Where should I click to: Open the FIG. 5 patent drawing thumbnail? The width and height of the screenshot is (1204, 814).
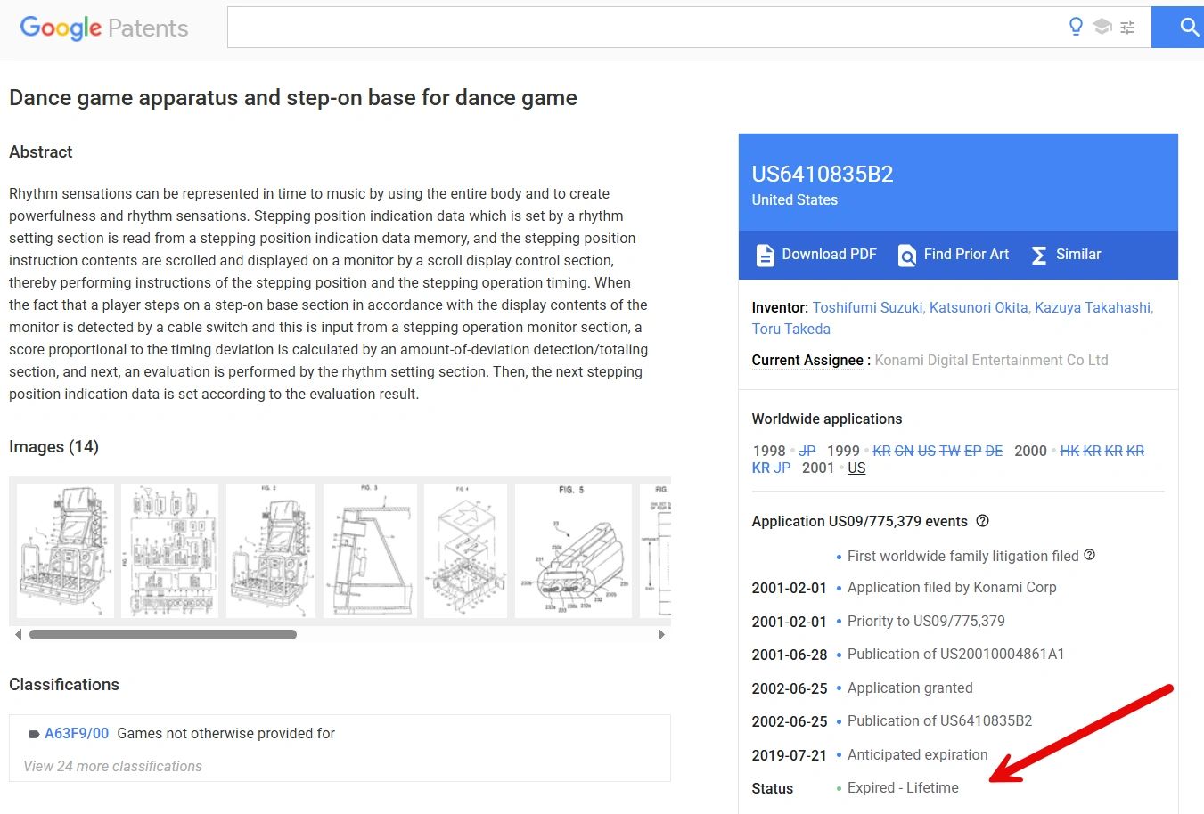tap(573, 551)
